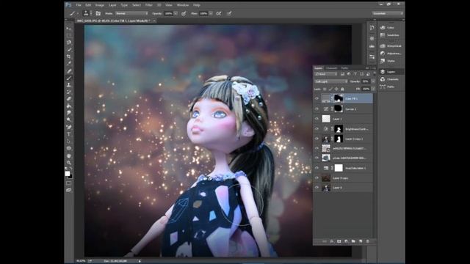Select the Pen tool
Viewport: 470px width, 264px height.
pos(69,127)
